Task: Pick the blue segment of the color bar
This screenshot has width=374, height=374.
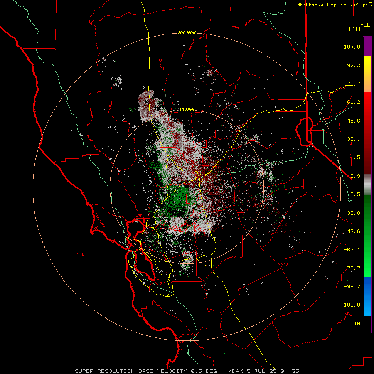Action: tap(367, 296)
